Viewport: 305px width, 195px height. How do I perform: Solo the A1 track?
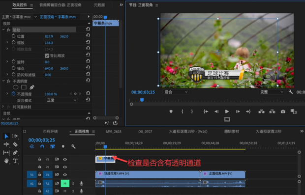[x=73, y=183]
